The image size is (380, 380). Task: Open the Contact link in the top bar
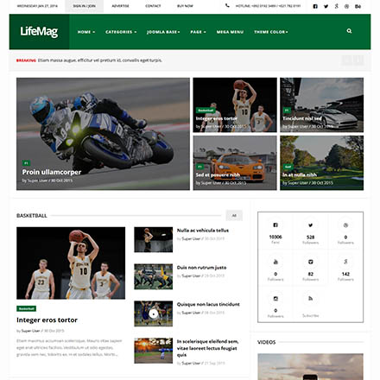click(153, 6)
